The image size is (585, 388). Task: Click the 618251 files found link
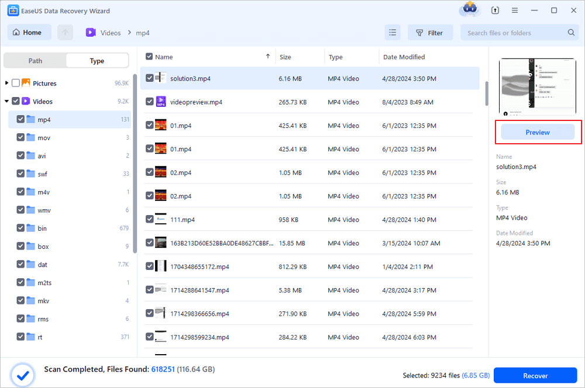tap(163, 369)
